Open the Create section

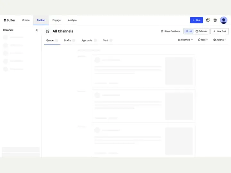click(26, 20)
